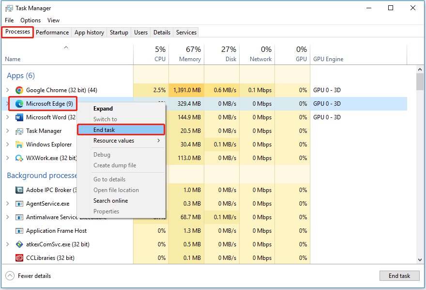The image size is (426, 290).
Task: Click the Adobe IPC Broker icon
Action: point(19,190)
